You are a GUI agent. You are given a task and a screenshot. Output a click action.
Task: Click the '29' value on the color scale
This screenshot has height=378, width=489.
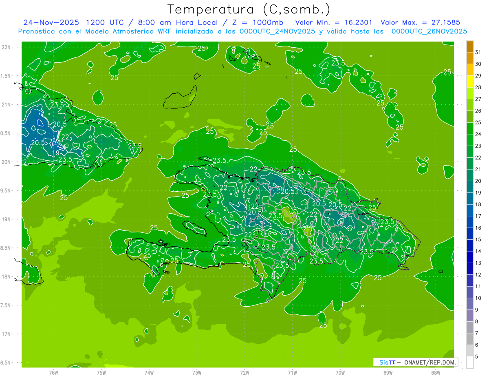coord(478,75)
